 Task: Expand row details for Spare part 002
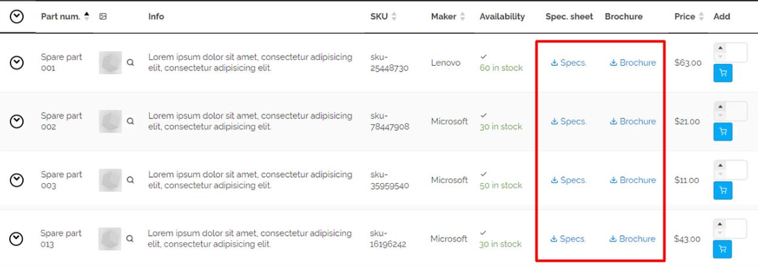click(17, 121)
